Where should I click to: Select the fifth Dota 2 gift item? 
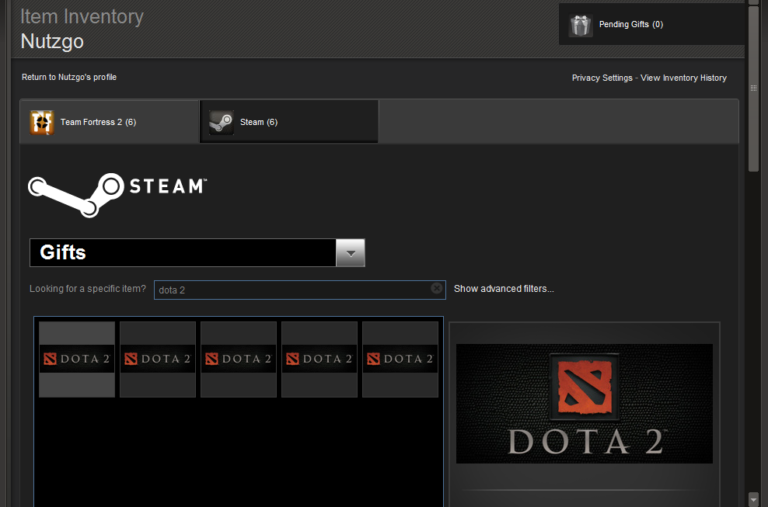tap(400, 359)
